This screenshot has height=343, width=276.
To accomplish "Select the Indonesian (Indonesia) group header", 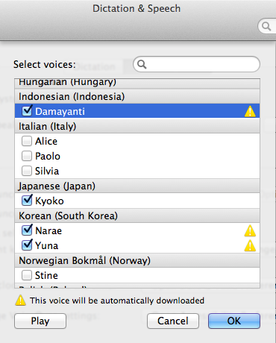I will pos(137,96).
